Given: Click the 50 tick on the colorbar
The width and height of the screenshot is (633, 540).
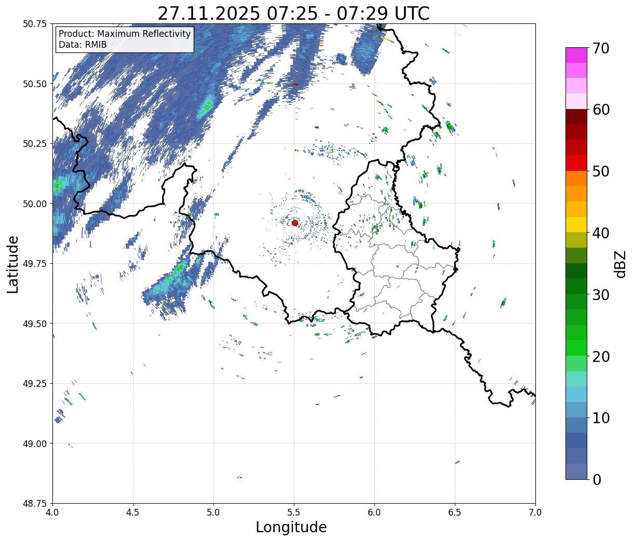Looking at the screenshot, I should pos(601,171).
